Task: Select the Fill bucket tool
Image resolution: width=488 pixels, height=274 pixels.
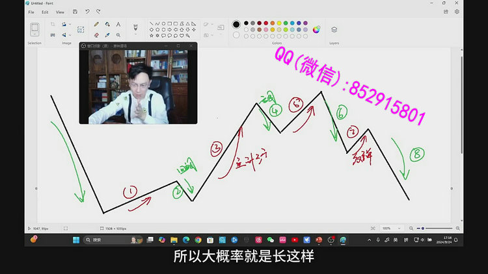Action: (x=107, y=25)
